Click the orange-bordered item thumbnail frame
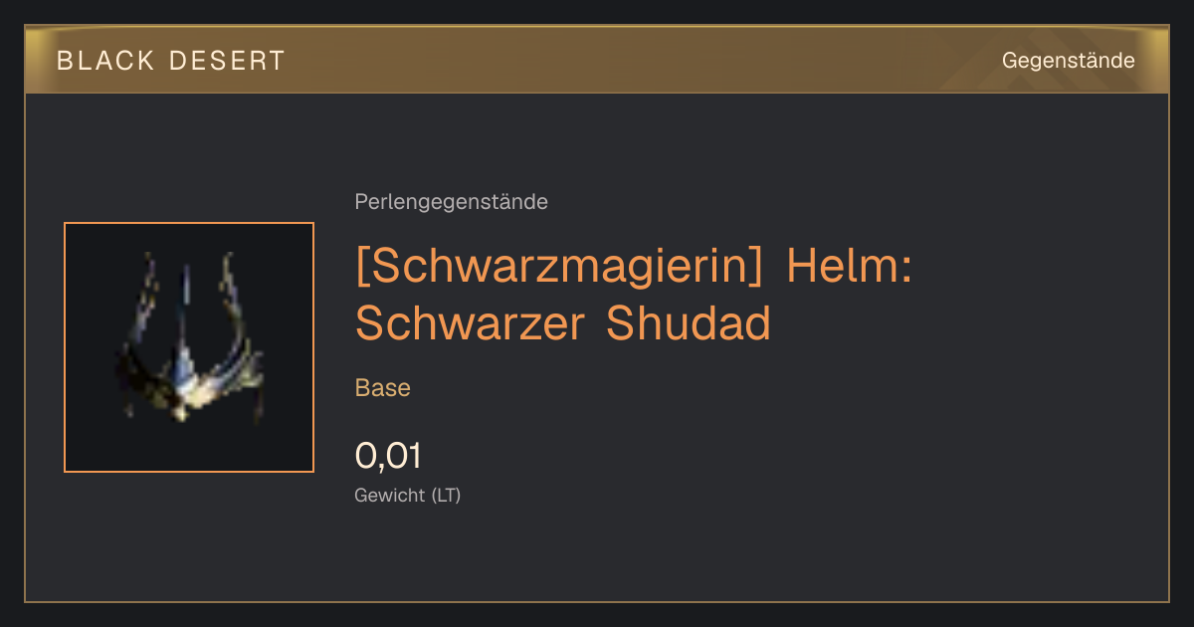The height and width of the screenshot is (627, 1194). pyautogui.click(x=189, y=347)
